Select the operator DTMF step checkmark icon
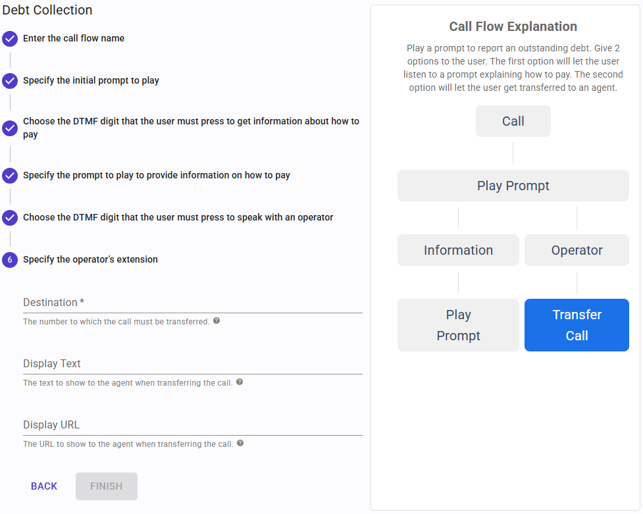This screenshot has width=643, height=514. 9,217
